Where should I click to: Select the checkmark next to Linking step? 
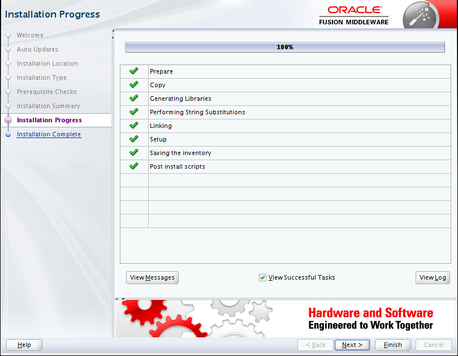pyautogui.click(x=133, y=125)
